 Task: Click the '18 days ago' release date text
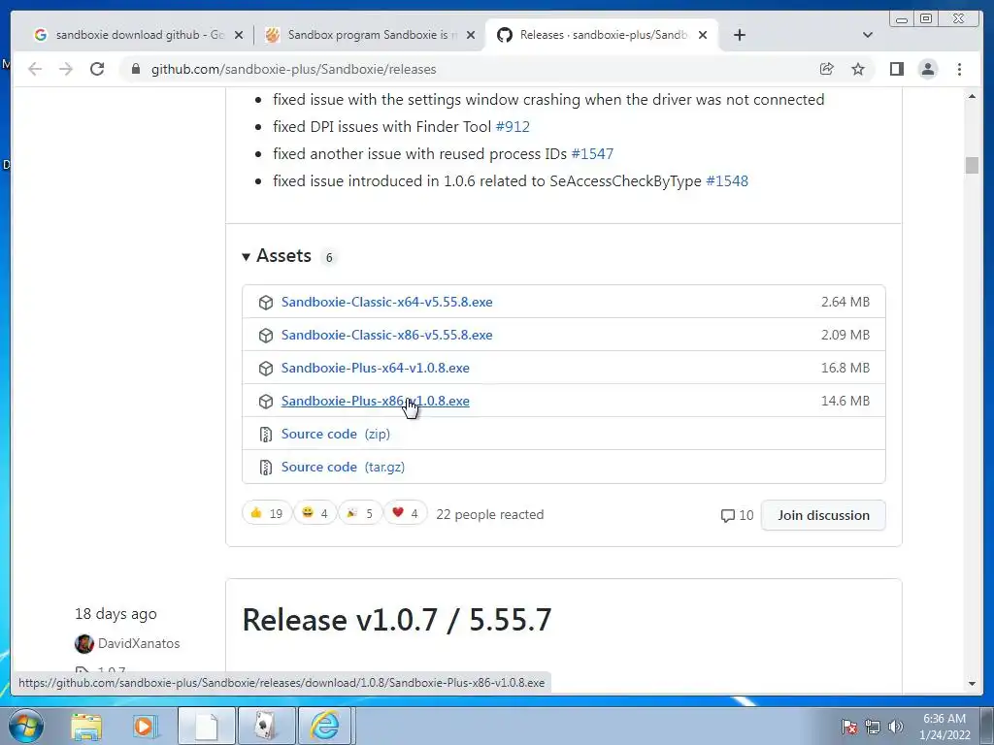pyautogui.click(x=116, y=614)
